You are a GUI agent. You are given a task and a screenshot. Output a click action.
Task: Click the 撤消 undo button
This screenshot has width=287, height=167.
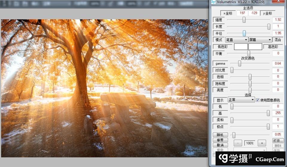pos(220,145)
